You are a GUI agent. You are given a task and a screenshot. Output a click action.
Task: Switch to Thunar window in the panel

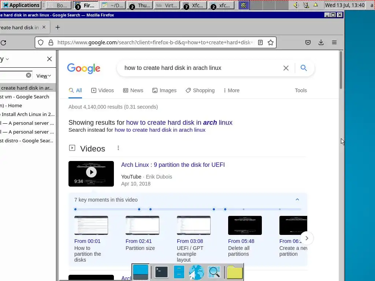[x=140, y=5]
